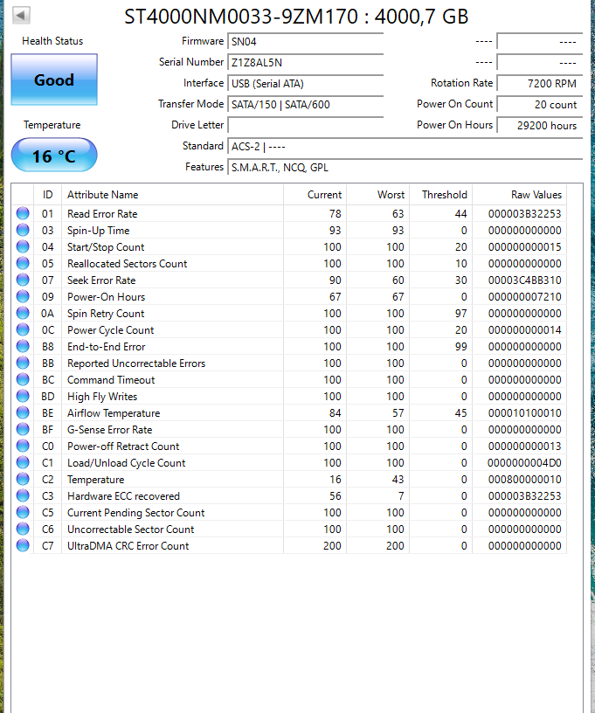Click raw value 000000000015
Image resolution: width=595 pixels, height=713 pixels.
[524, 247]
